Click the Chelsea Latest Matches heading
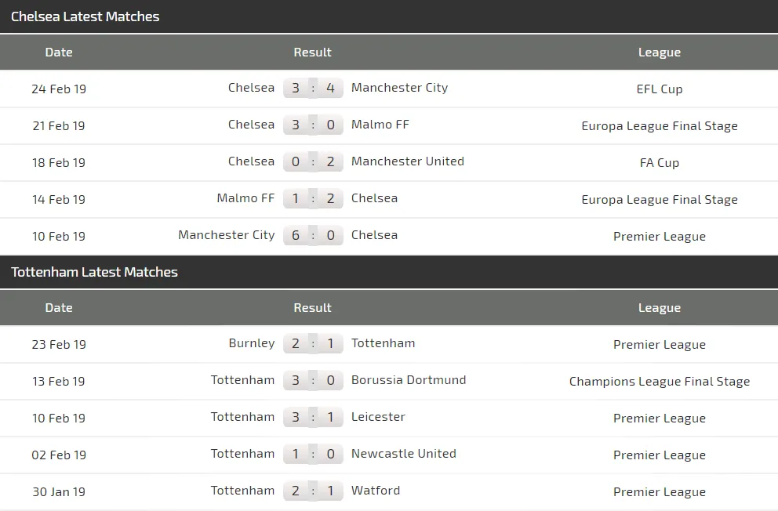 coord(85,16)
